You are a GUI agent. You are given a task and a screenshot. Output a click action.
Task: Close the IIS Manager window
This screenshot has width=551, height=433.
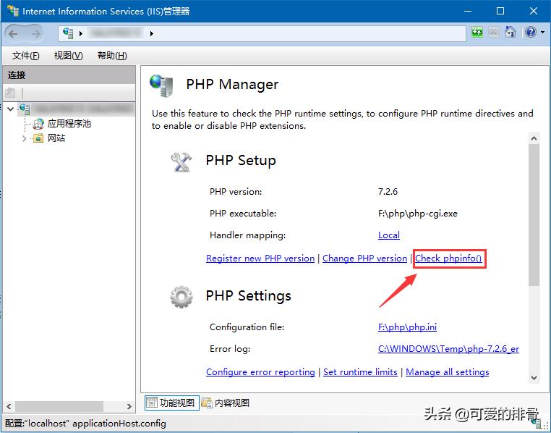(534, 11)
